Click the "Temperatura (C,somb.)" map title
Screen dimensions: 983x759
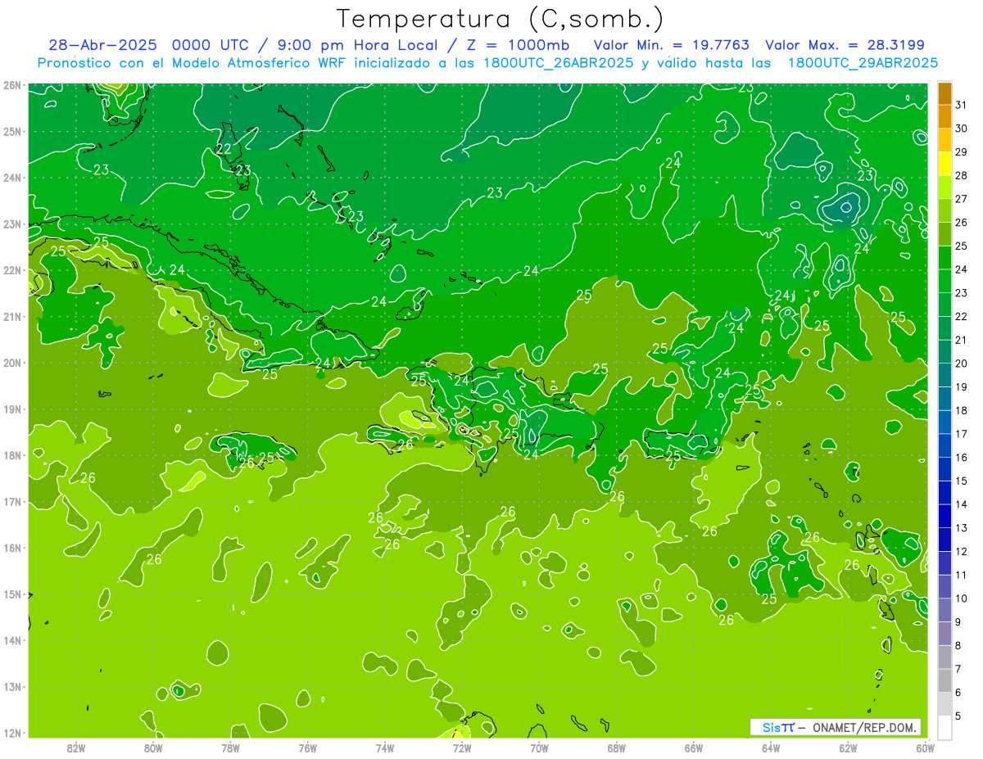click(500, 19)
